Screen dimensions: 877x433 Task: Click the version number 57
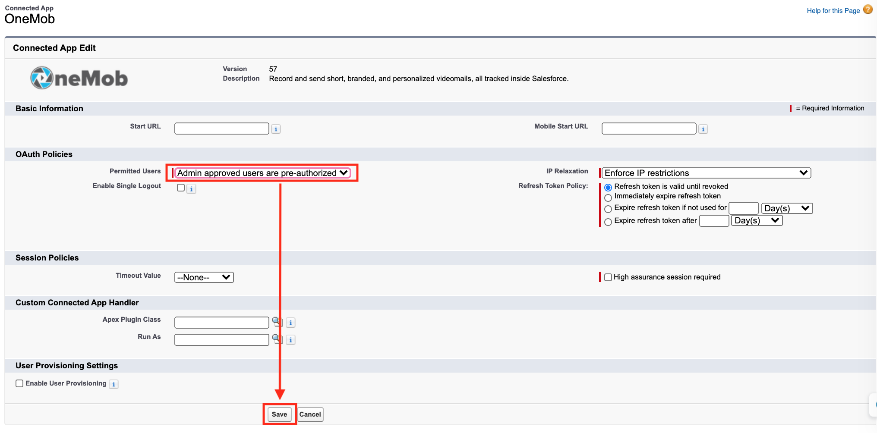273,69
